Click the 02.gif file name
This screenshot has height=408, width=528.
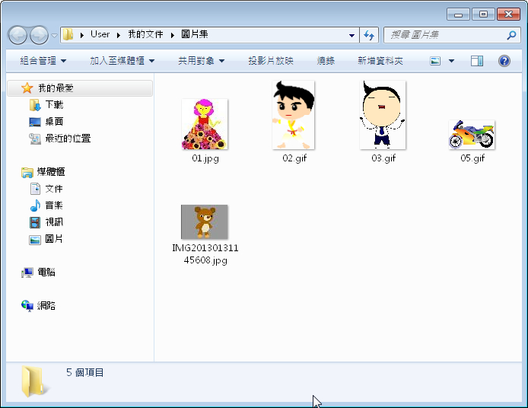pyautogui.click(x=294, y=158)
